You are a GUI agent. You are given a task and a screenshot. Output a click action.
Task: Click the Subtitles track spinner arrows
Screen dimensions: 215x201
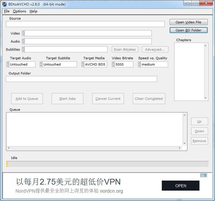[23, 49]
